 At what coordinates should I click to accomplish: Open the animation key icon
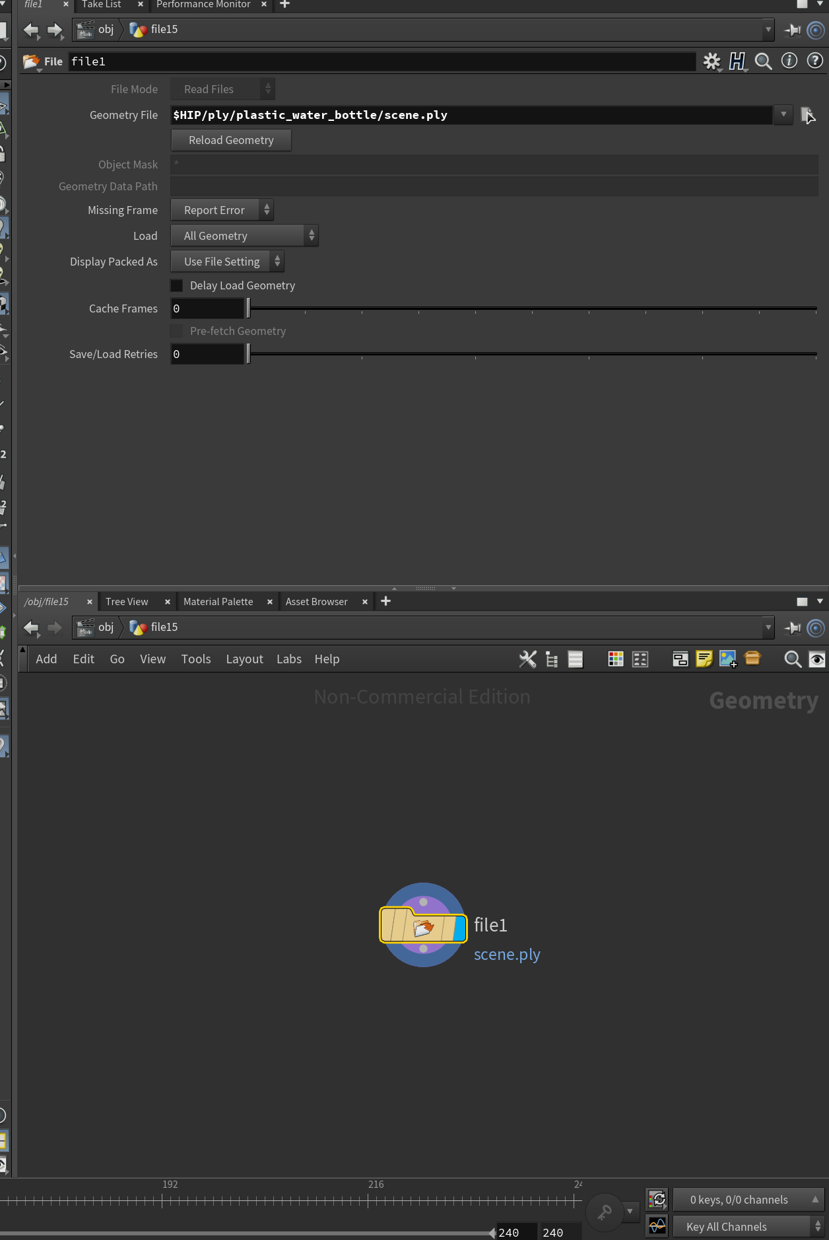point(605,1212)
